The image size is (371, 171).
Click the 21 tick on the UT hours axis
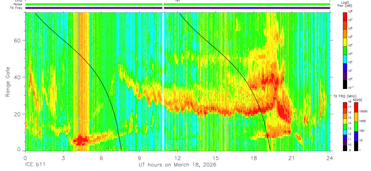[292, 158]
